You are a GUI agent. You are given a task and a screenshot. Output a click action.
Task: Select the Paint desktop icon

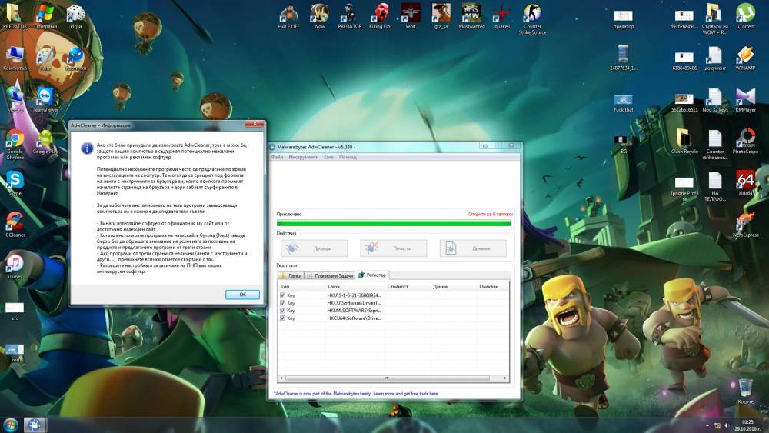pyautogui.click(x=45, y=58)
